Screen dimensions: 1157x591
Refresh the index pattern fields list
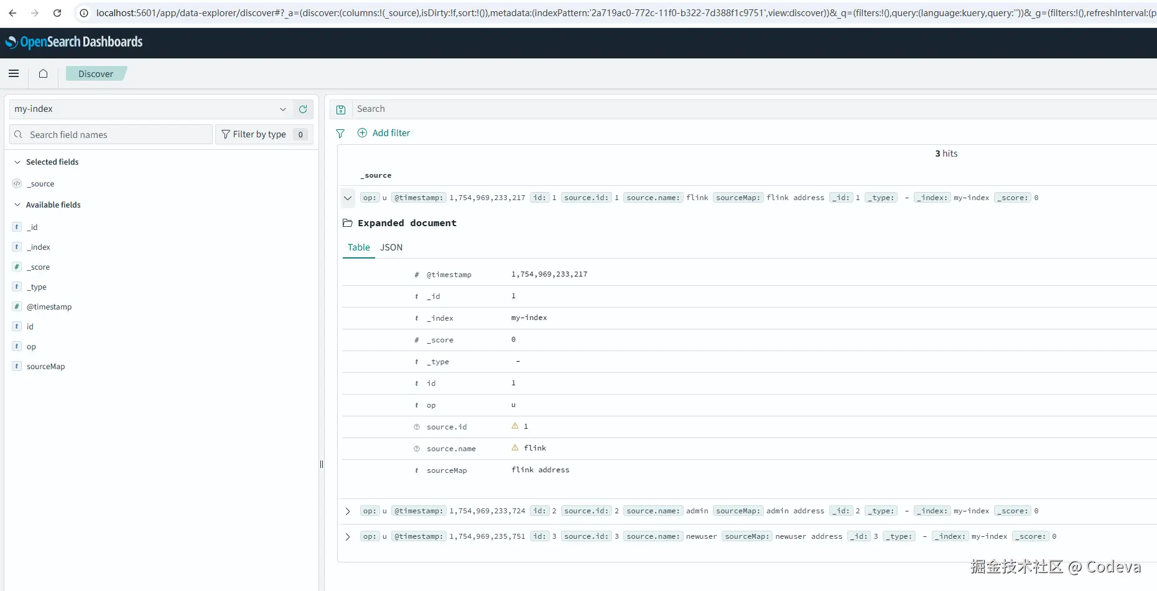point(303,109)
